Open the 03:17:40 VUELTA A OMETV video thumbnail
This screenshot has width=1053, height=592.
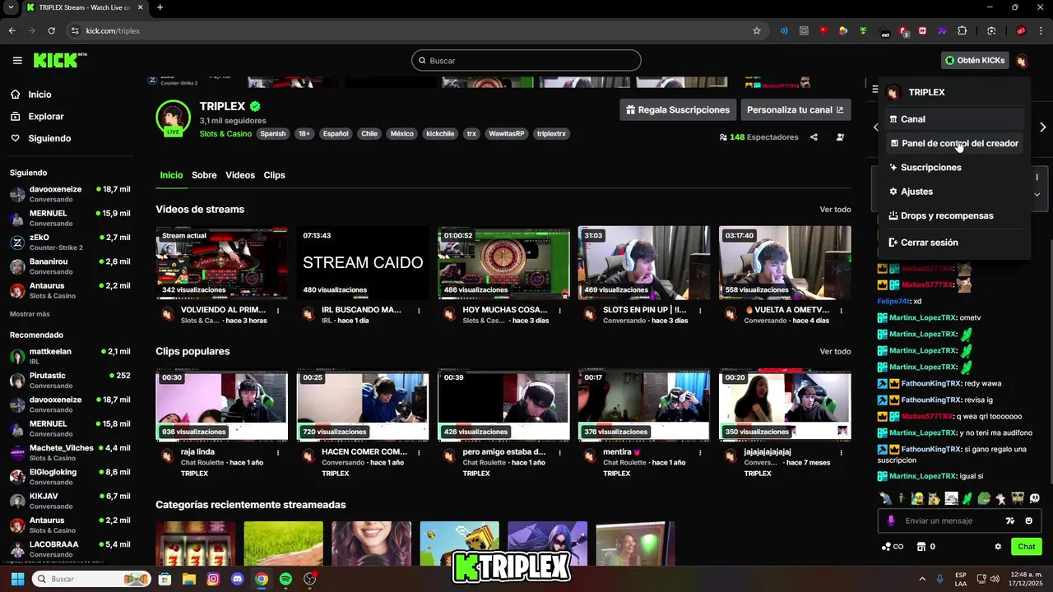pos(785,263)
